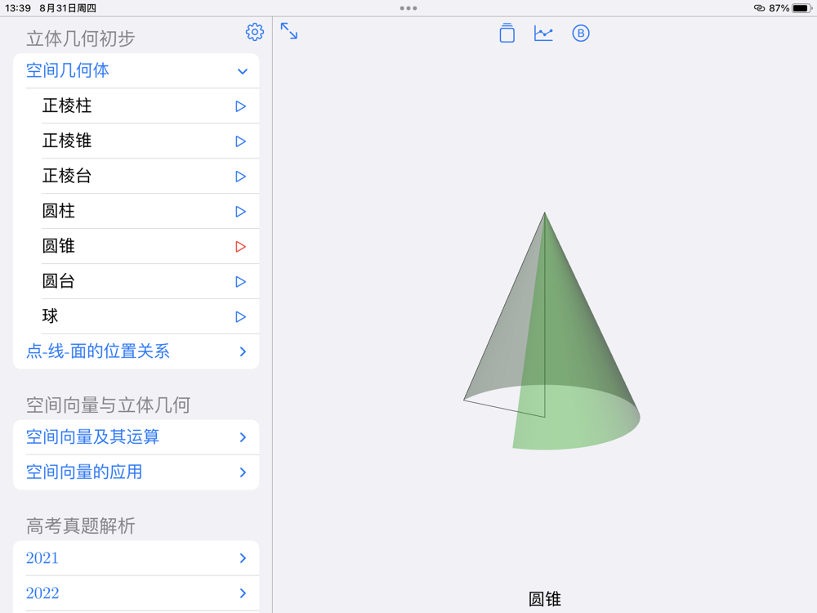This screenshot has width=817, height=613.
Task: Expand 点-线-面的位置关系 chevron
Action: coord(243,351)
